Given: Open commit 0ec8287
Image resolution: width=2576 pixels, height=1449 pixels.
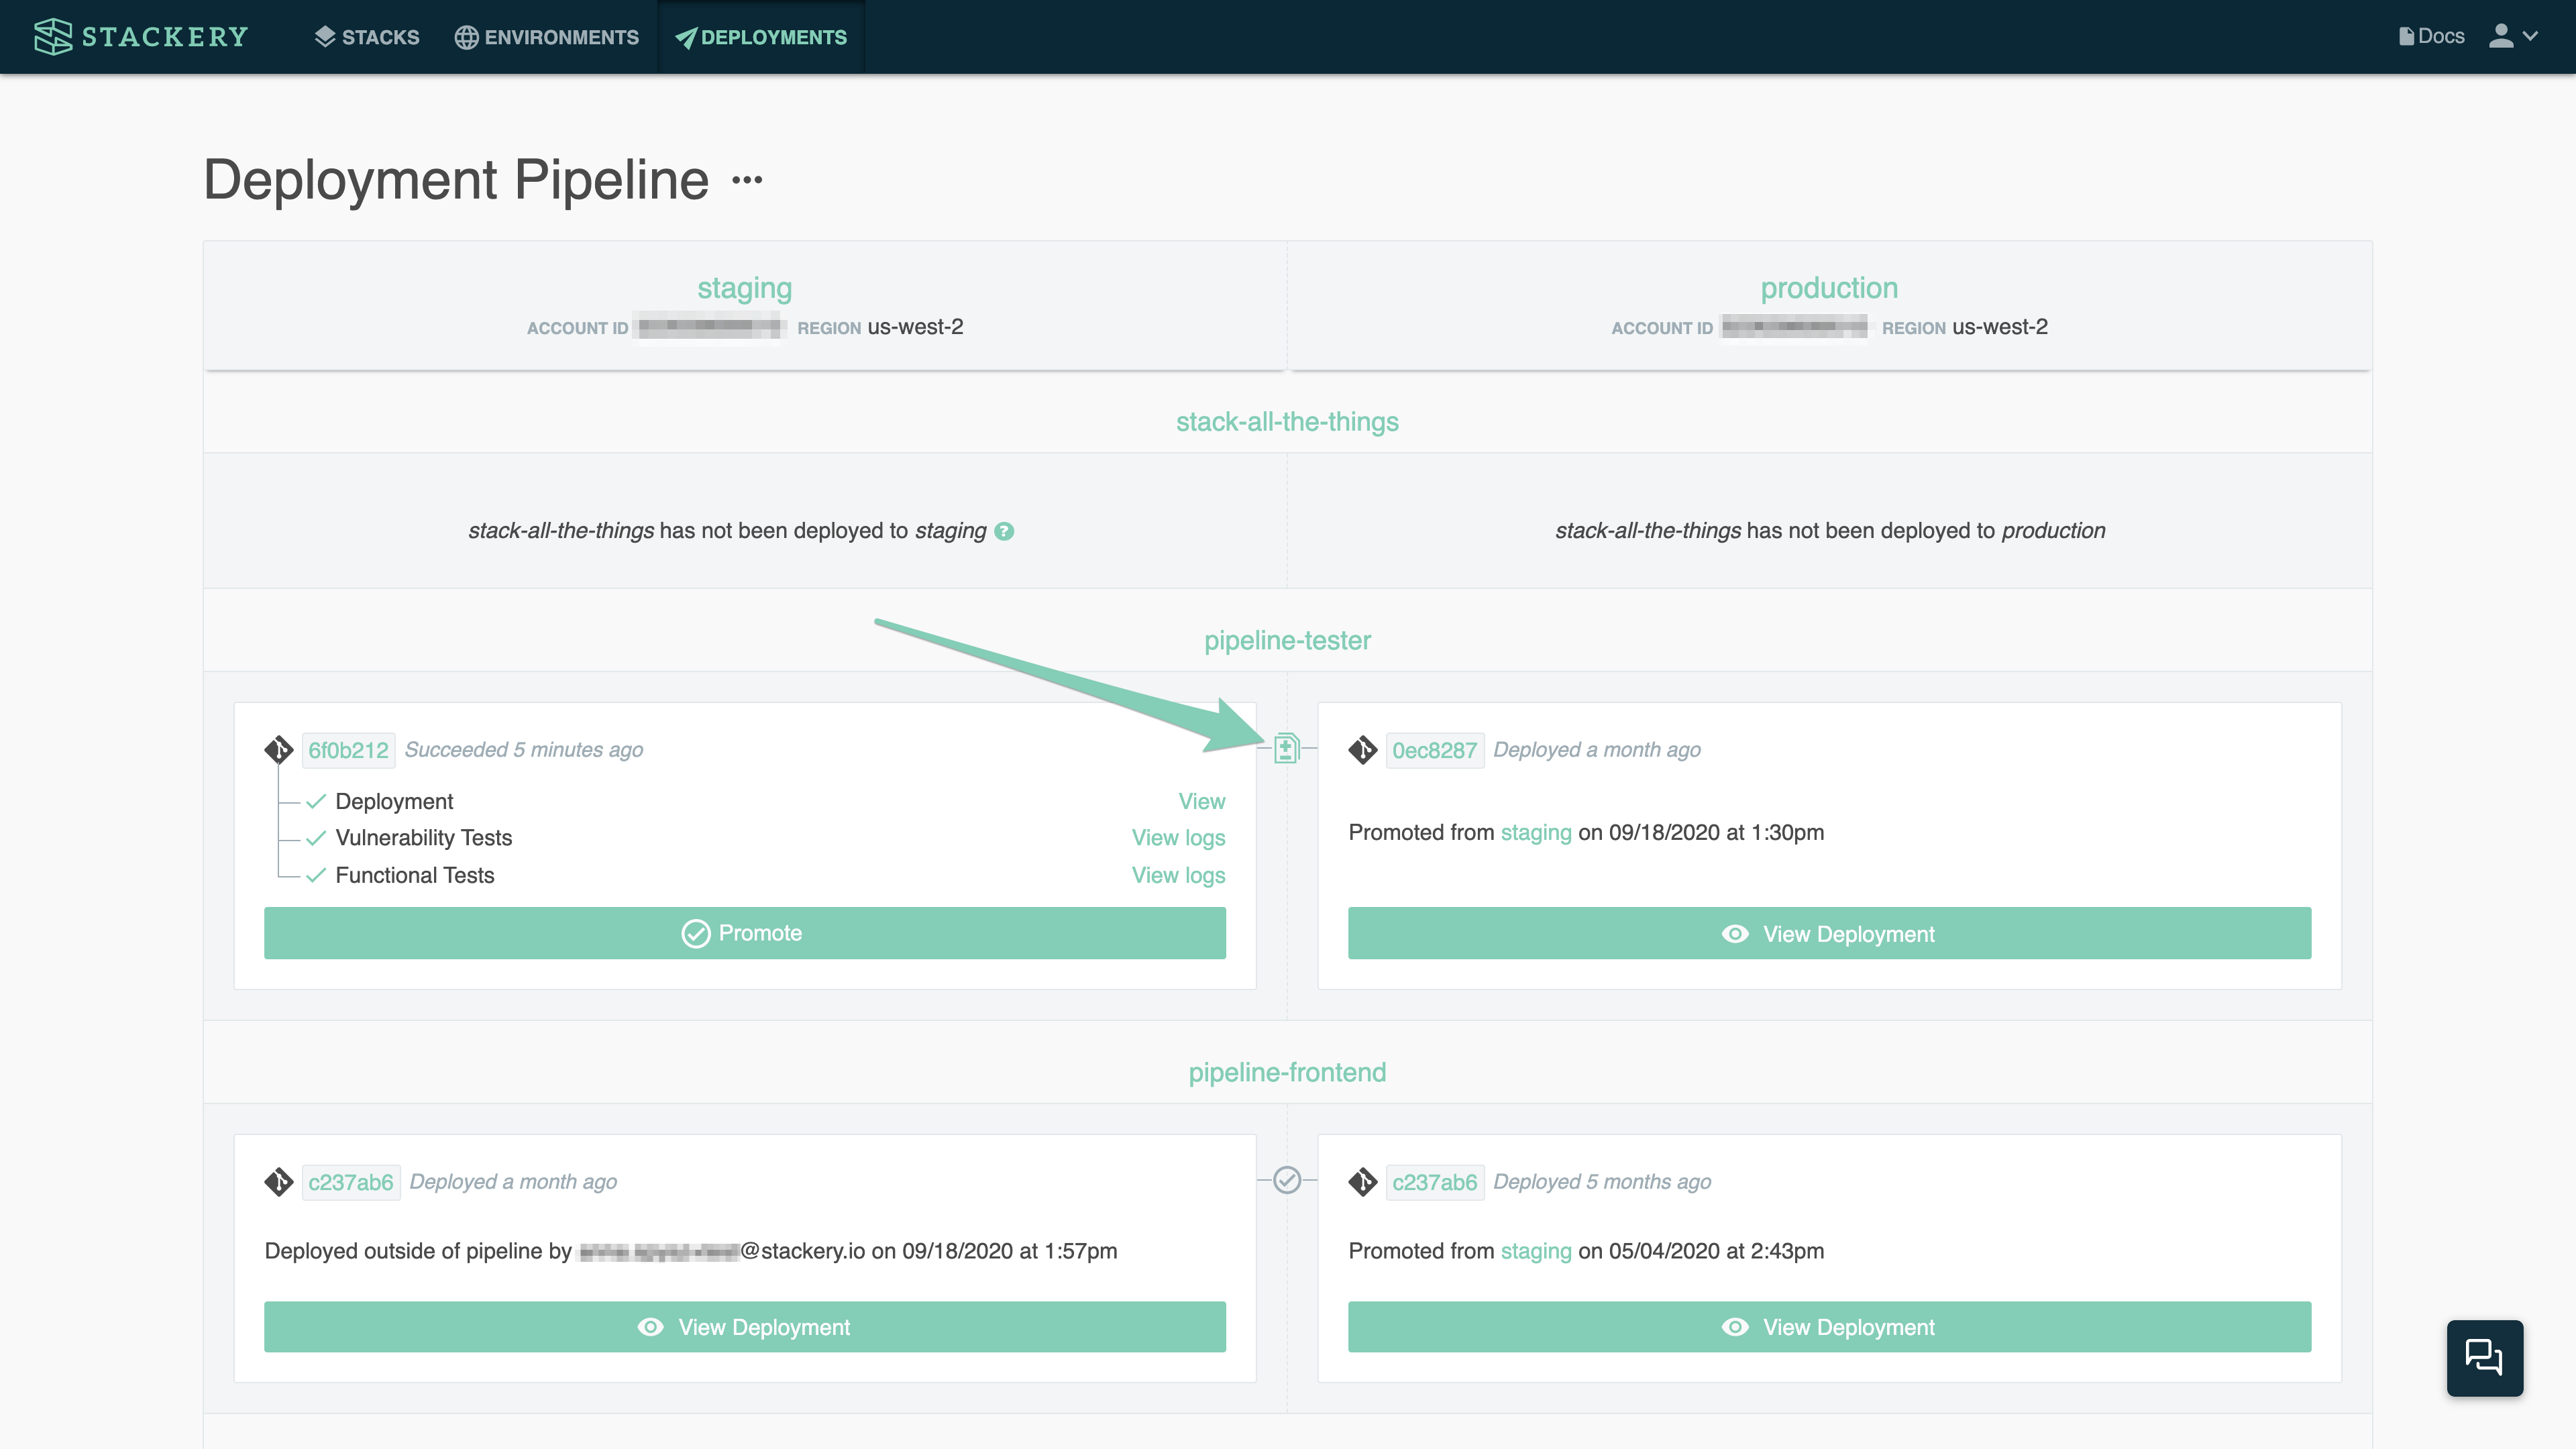Looking at the screenshot, I should [x=1434, y=750].
